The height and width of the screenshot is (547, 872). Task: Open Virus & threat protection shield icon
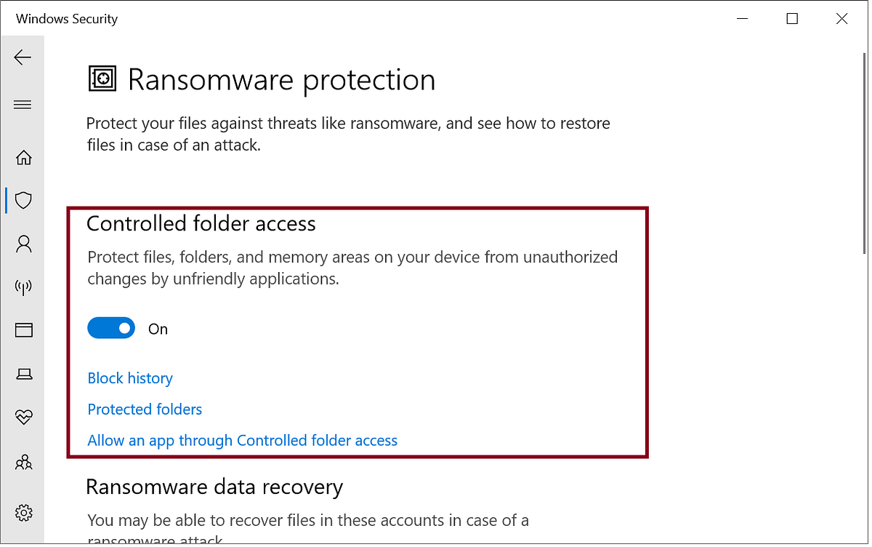click(23, 200)
